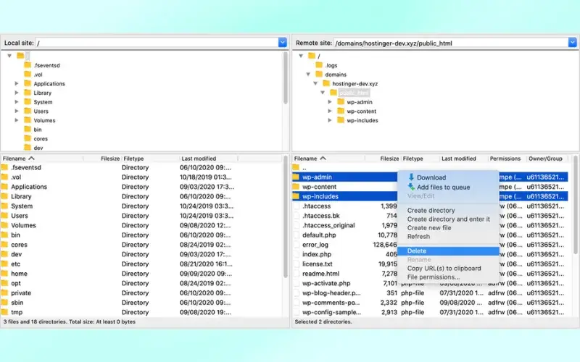The image size is (580, 362).
Task: Expand the wp-admin node in remote tree
Action: (330, 102)
